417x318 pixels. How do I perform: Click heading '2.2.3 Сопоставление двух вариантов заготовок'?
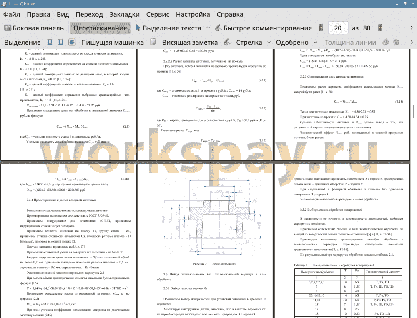332,77
